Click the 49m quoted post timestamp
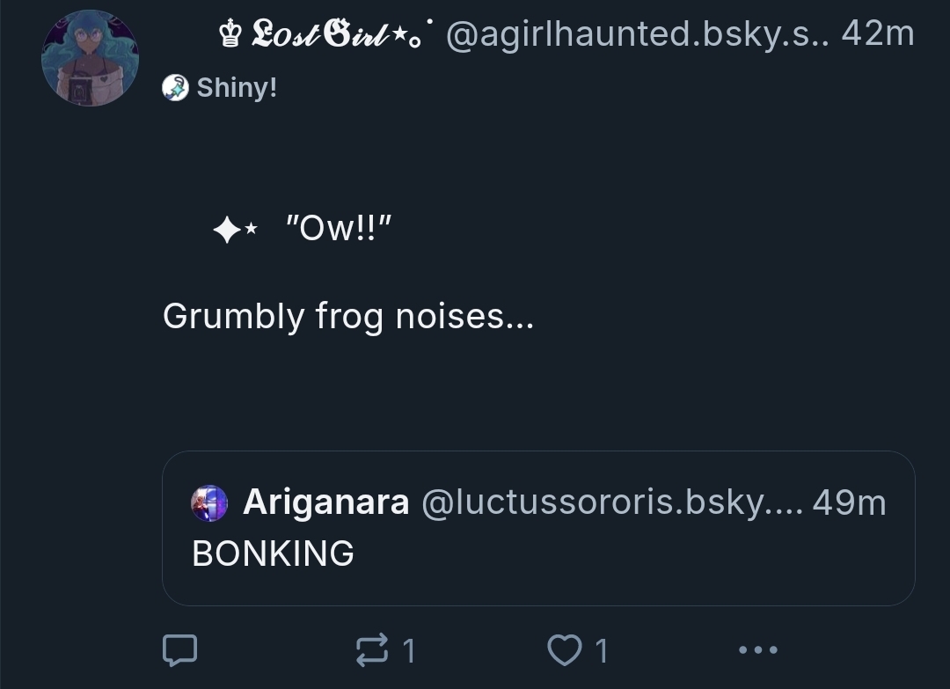Image resolution: width=950 pixels, height=689 pixels. click(849, 502)
